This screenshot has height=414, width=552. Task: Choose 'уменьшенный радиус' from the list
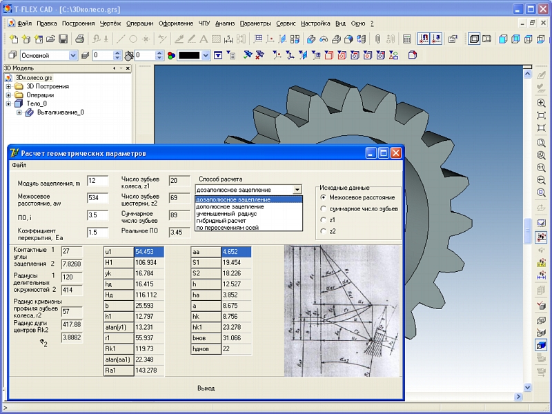(248, 214)
